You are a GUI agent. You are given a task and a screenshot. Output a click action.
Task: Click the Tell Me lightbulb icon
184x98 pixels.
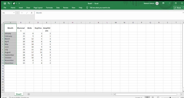[87, 8]
